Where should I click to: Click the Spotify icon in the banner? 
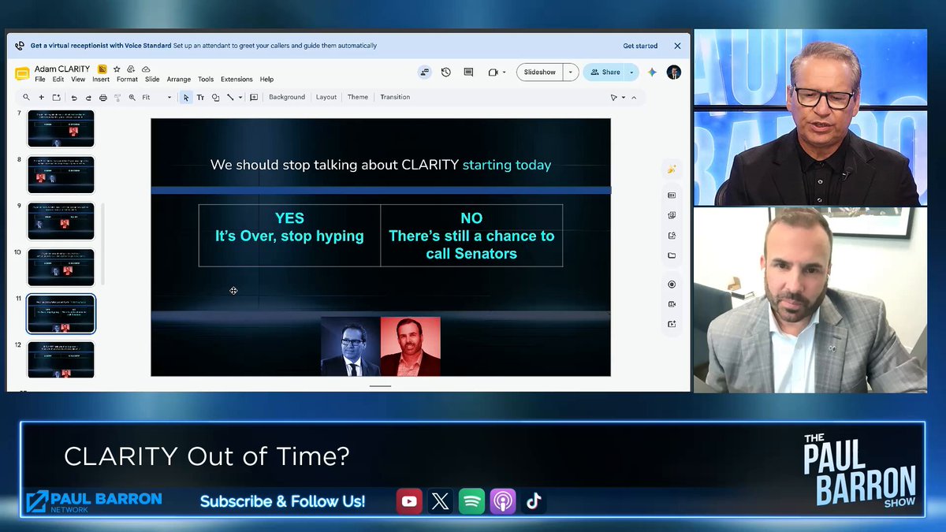point(471,501)
